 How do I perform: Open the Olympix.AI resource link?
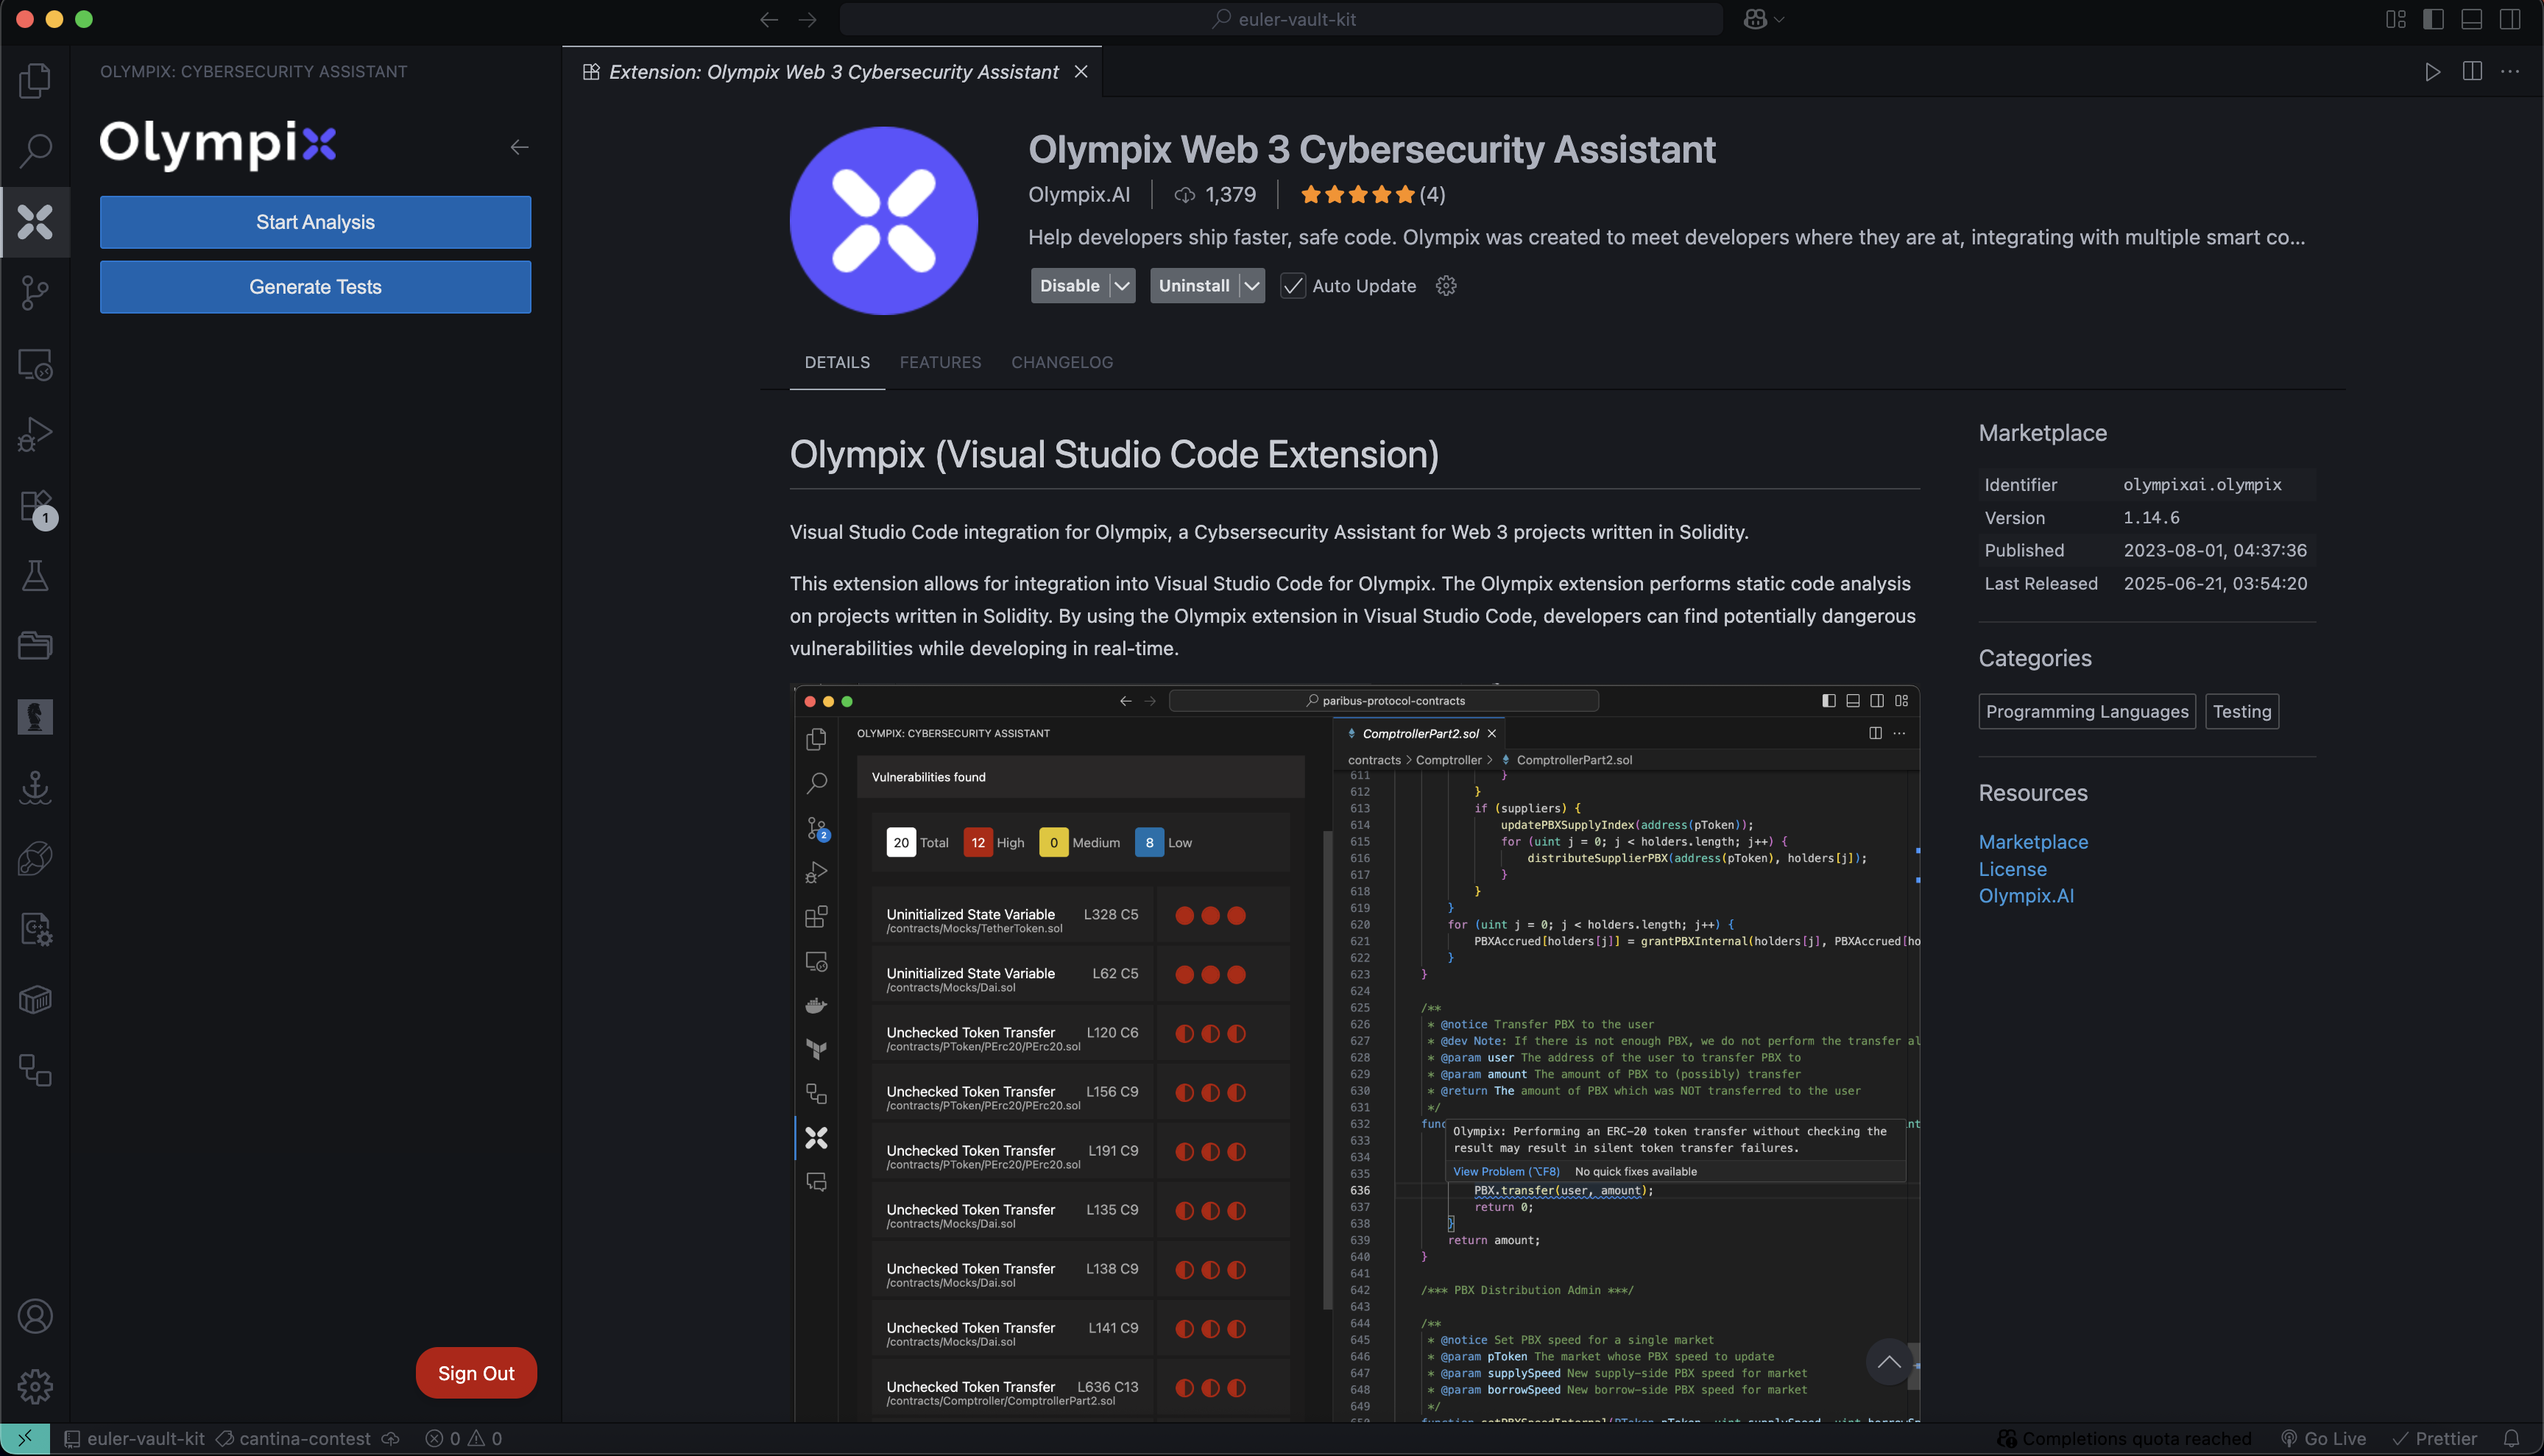tap(2026, 896)
